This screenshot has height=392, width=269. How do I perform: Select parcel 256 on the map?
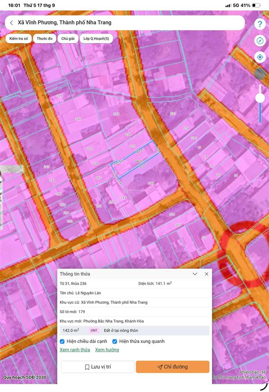tap(59, 194)
